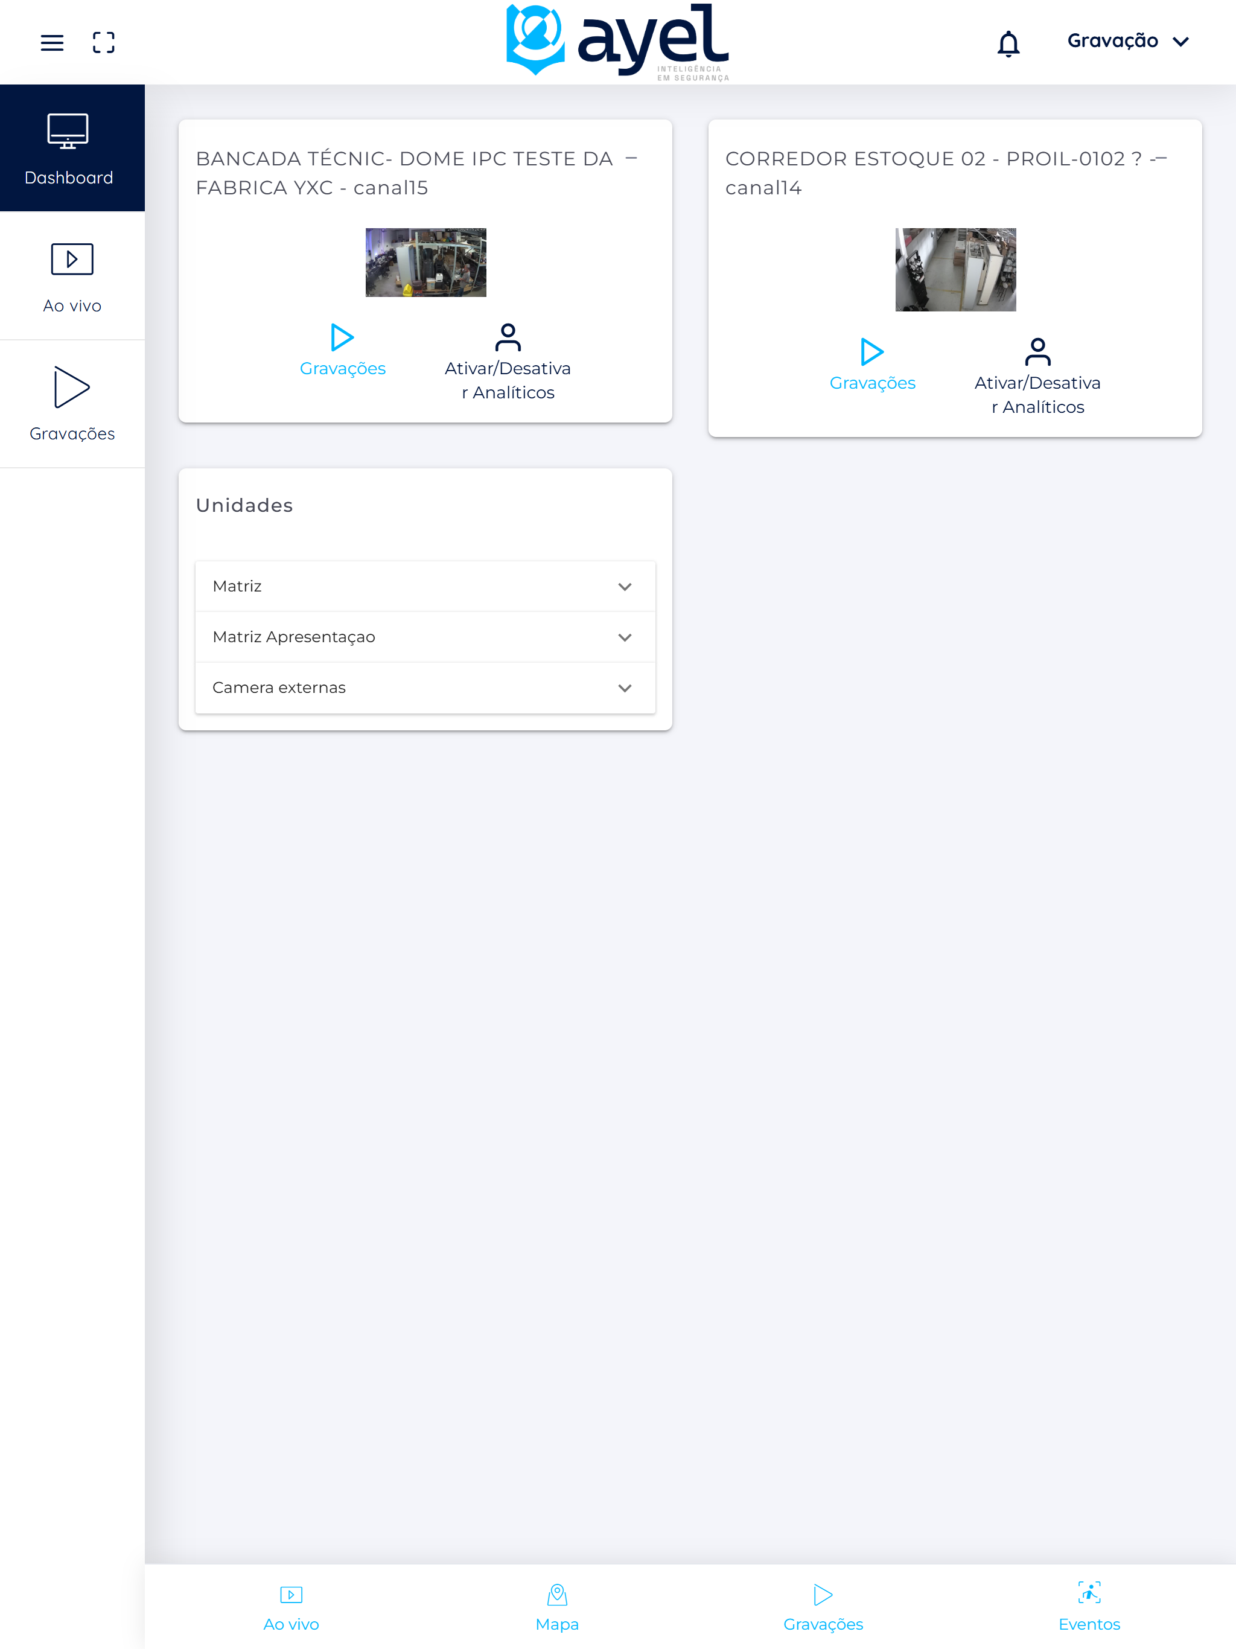Open the hamburger menu

(51, 42)
